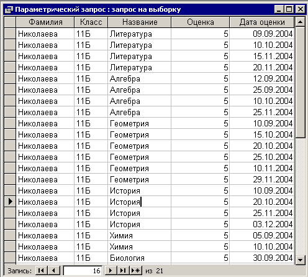This screenshot has width=308, height=277.
Task: Select the Класс column header
Action: tap(91, 22)
